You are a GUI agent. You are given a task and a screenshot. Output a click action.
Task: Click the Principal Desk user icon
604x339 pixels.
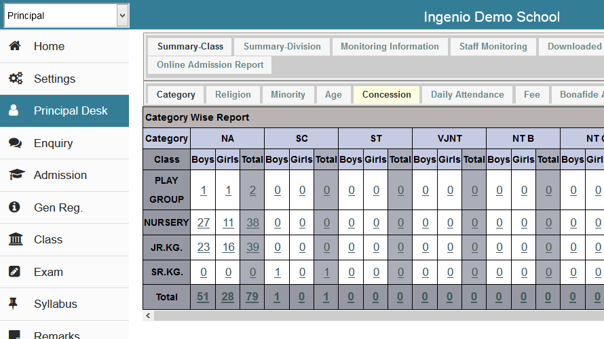(x=14, y=111)
